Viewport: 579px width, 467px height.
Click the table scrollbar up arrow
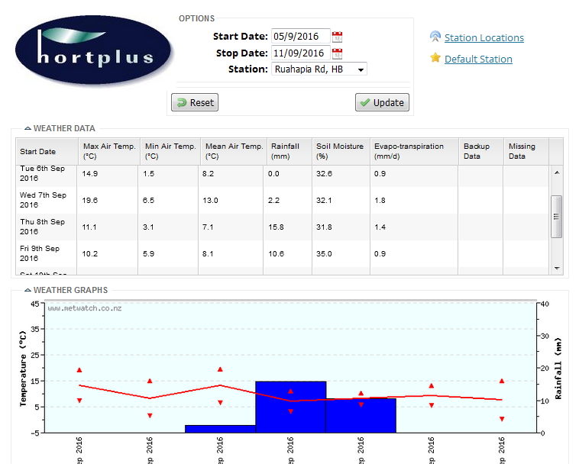coord(557,172)
